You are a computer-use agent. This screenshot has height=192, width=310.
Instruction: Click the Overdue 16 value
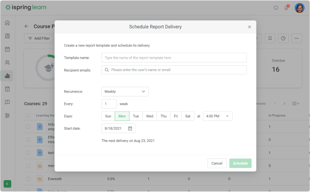point(275,69)
